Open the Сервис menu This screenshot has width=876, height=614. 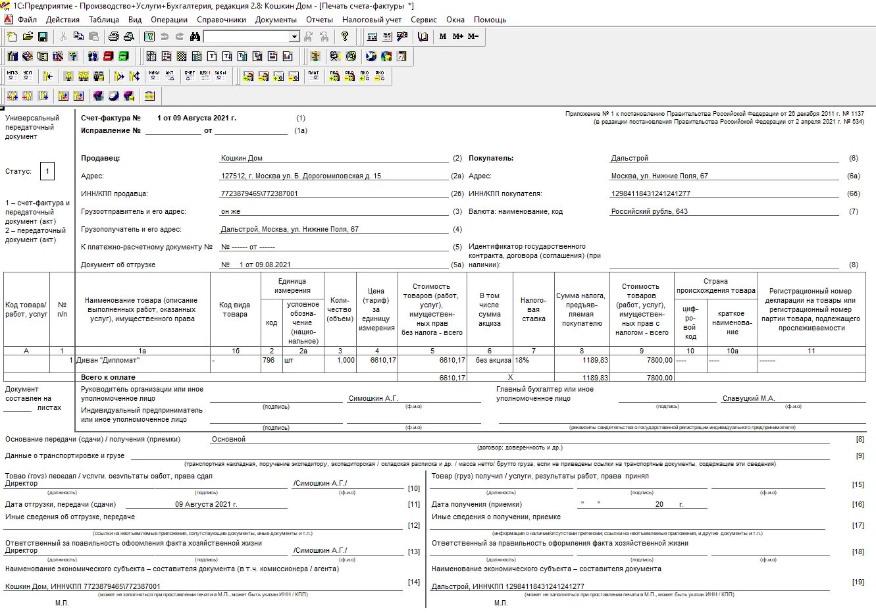(x=424, y=20)
